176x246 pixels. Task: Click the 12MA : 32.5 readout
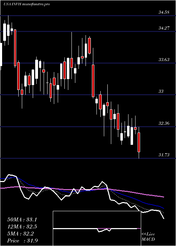click(22, 227)
